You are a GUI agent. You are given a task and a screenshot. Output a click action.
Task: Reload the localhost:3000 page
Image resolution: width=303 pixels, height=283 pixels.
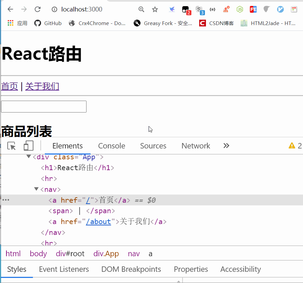37,9
